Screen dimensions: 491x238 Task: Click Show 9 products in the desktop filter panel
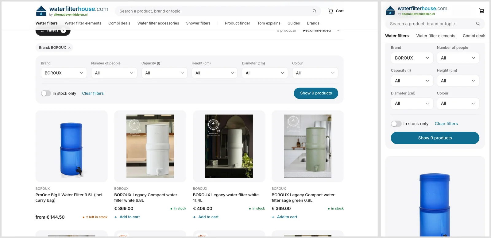[316, 93]
